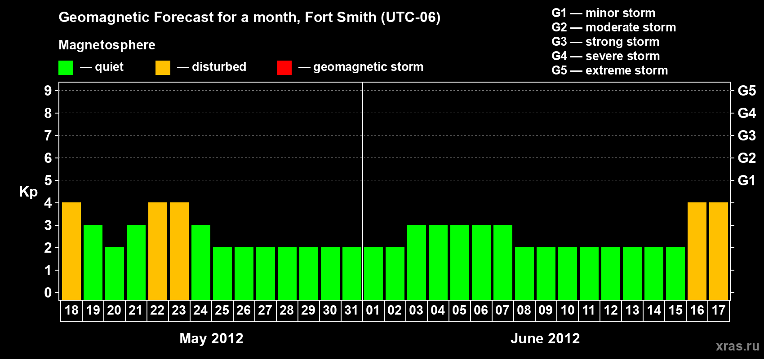Click the 'disturbed' legend text
Image resolution: width=764 pixels, height=359 pixels.
coord(219,67)
